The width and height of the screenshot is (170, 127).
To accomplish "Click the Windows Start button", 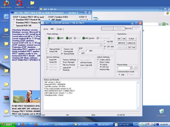I will click(8, 125).
